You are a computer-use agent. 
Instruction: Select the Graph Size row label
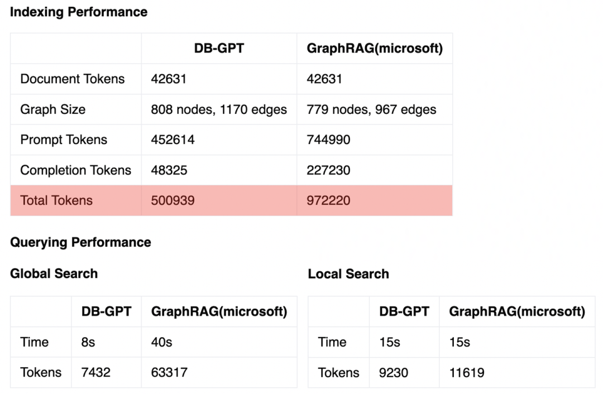coord(53,109)
